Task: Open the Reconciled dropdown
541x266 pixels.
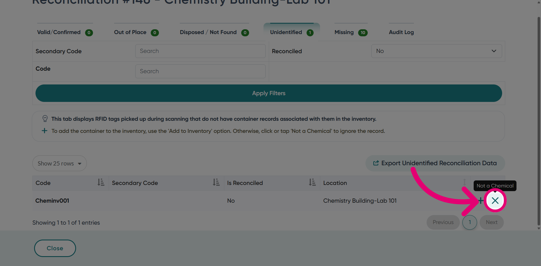Action: 436,51
